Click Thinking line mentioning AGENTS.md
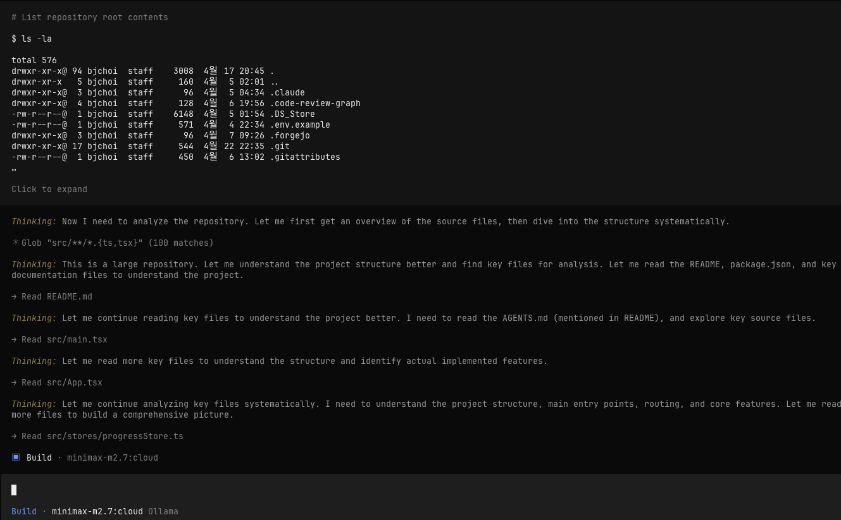 coord(414,318)
